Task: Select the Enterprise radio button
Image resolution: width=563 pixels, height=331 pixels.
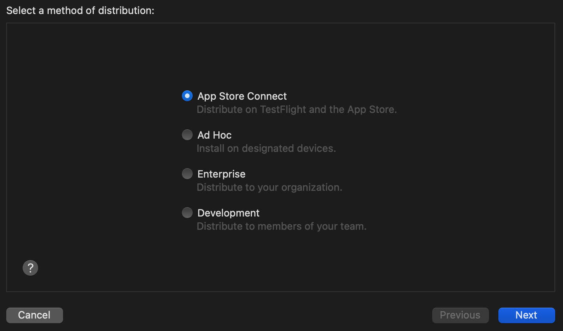Action: coord(187,174)
